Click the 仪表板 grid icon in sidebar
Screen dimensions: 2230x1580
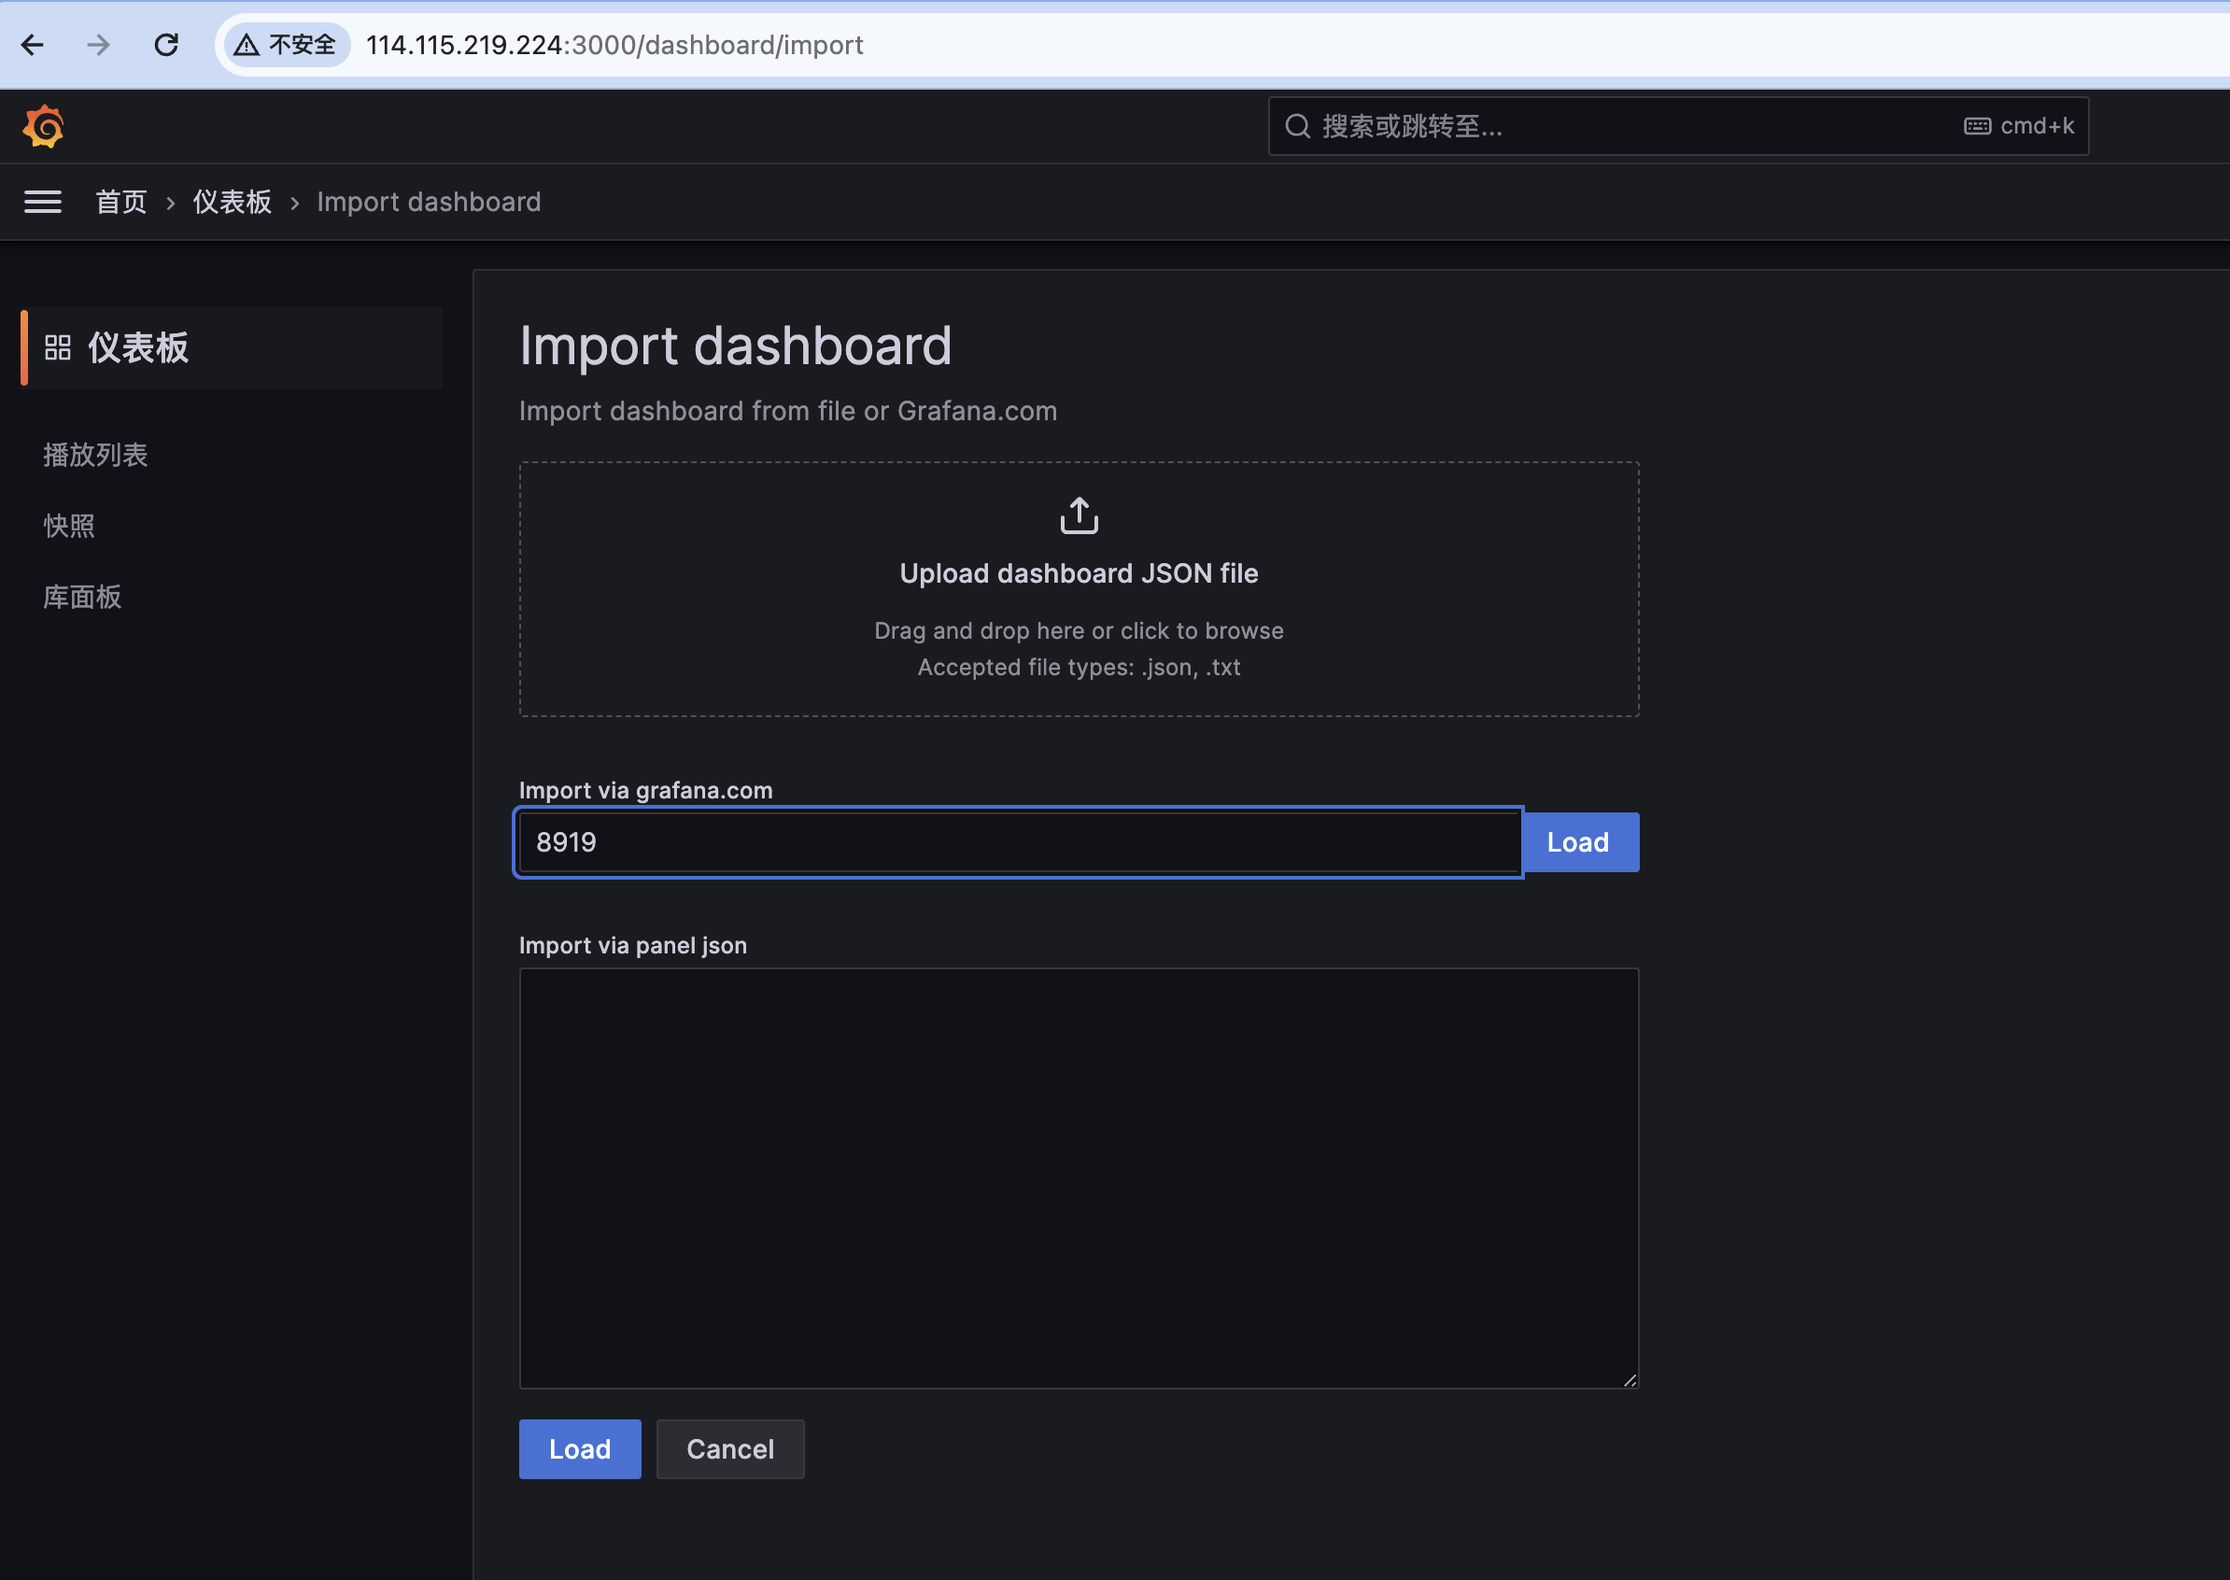click(59, 347)
